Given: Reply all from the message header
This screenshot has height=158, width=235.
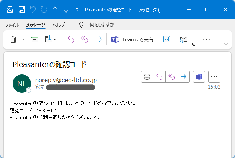Looking at the screenshot, I should (x=171, y=77).
